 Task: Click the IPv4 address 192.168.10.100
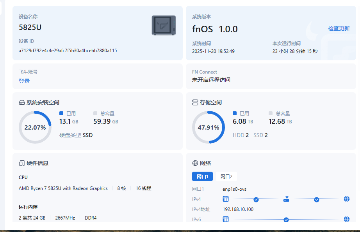coord(238,209)
